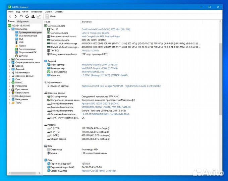Click the Forward navigation arrow
The image size is (228, 181).
pyautogui.click(x=15, y=16)
